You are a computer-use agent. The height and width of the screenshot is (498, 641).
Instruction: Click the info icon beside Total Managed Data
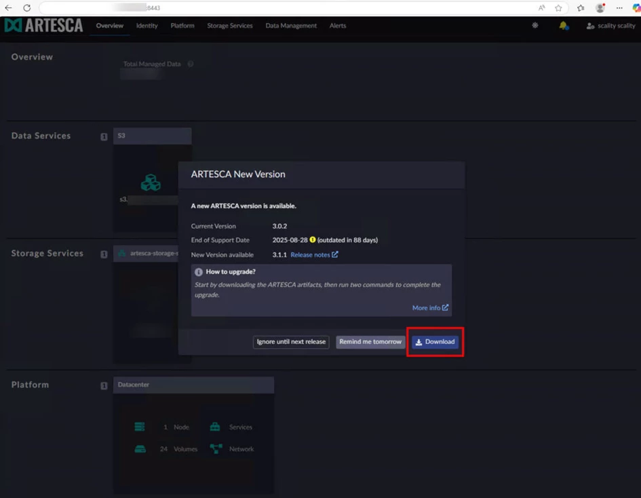pos(191,64)
